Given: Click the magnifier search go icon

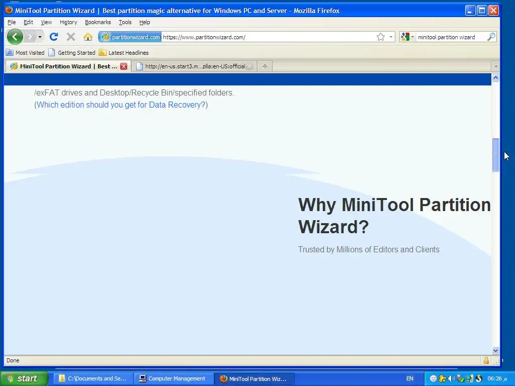Looking at the screenshot, I should [x=491, y=37].
